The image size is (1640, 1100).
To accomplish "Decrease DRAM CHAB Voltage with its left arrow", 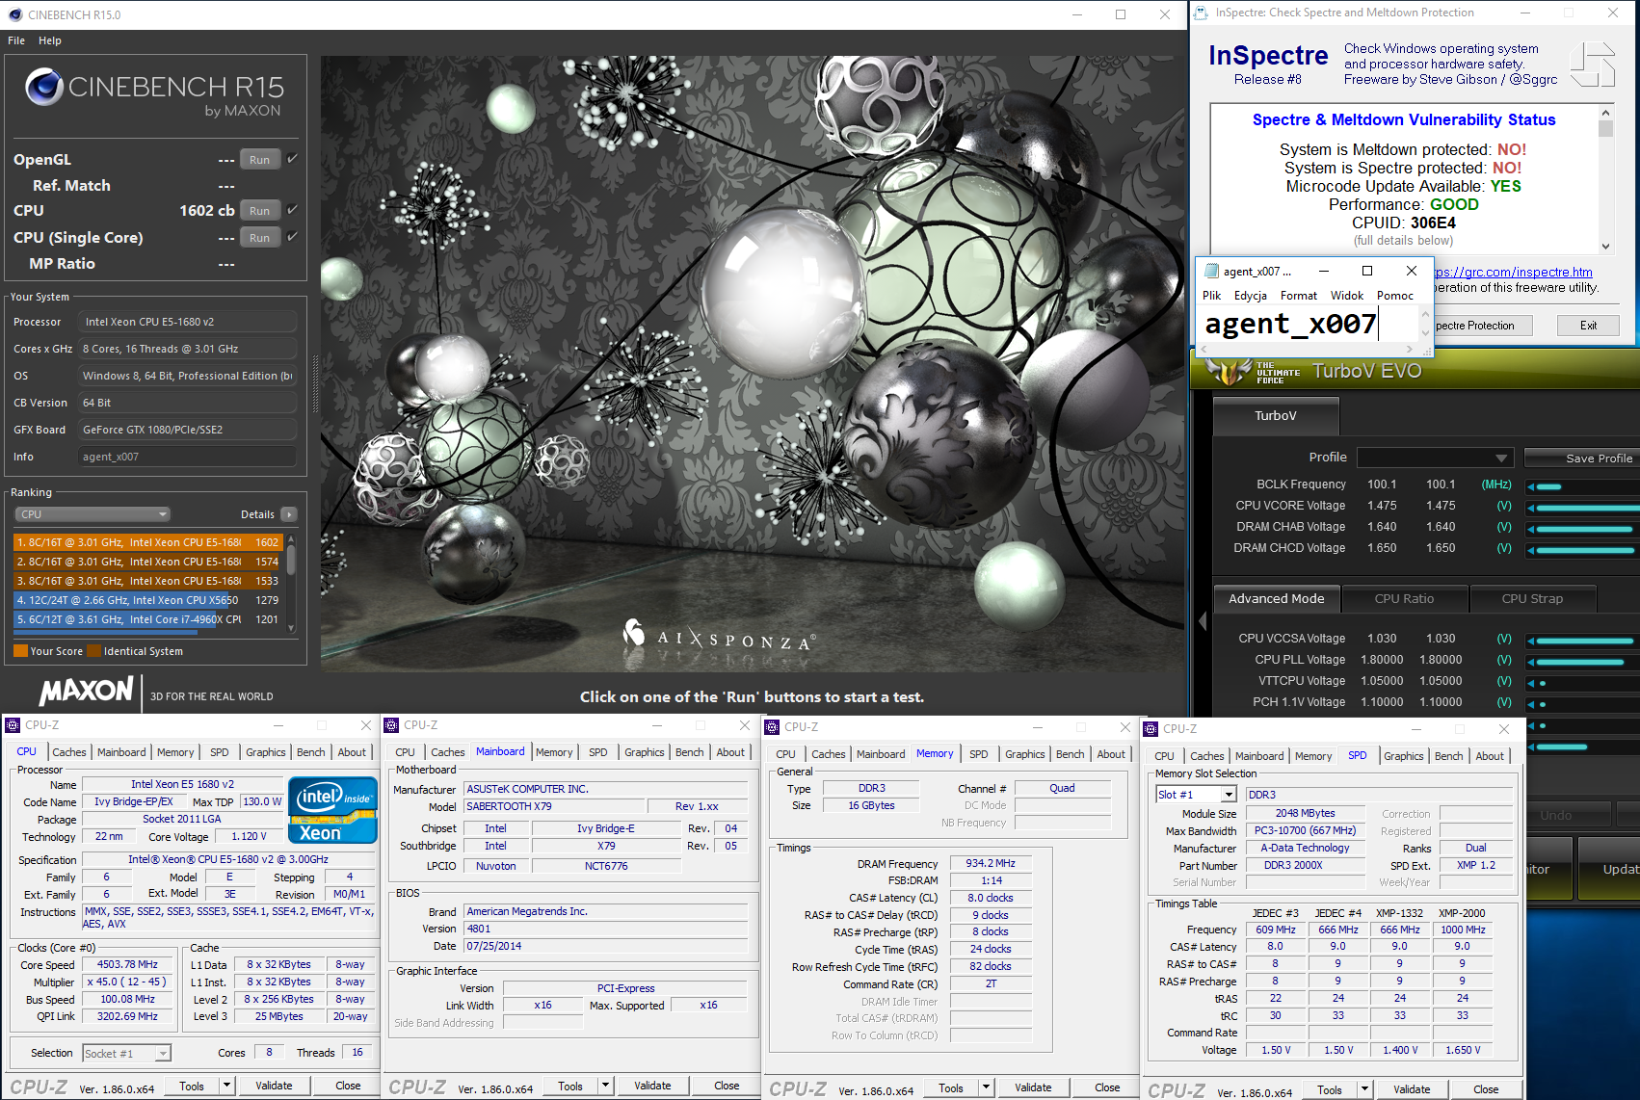I will tap(1530, 529).
